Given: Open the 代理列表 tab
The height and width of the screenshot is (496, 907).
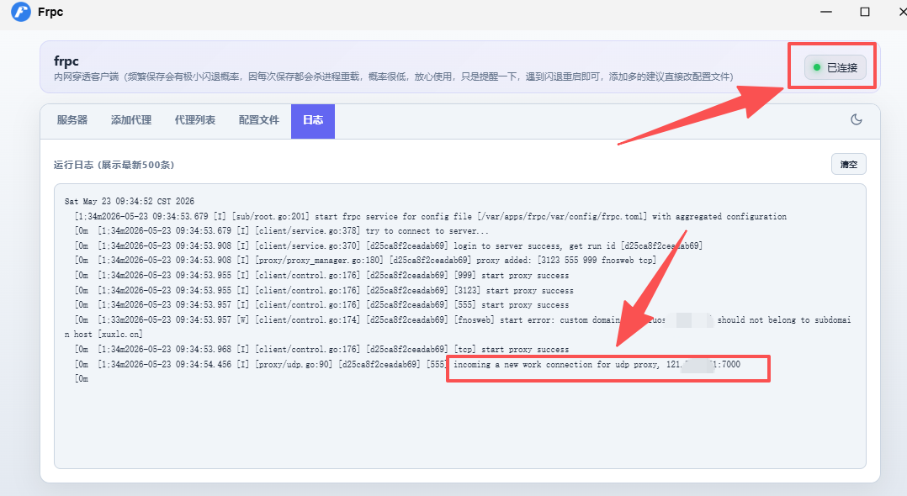Looking at the screenshot, I should (195, 120).
